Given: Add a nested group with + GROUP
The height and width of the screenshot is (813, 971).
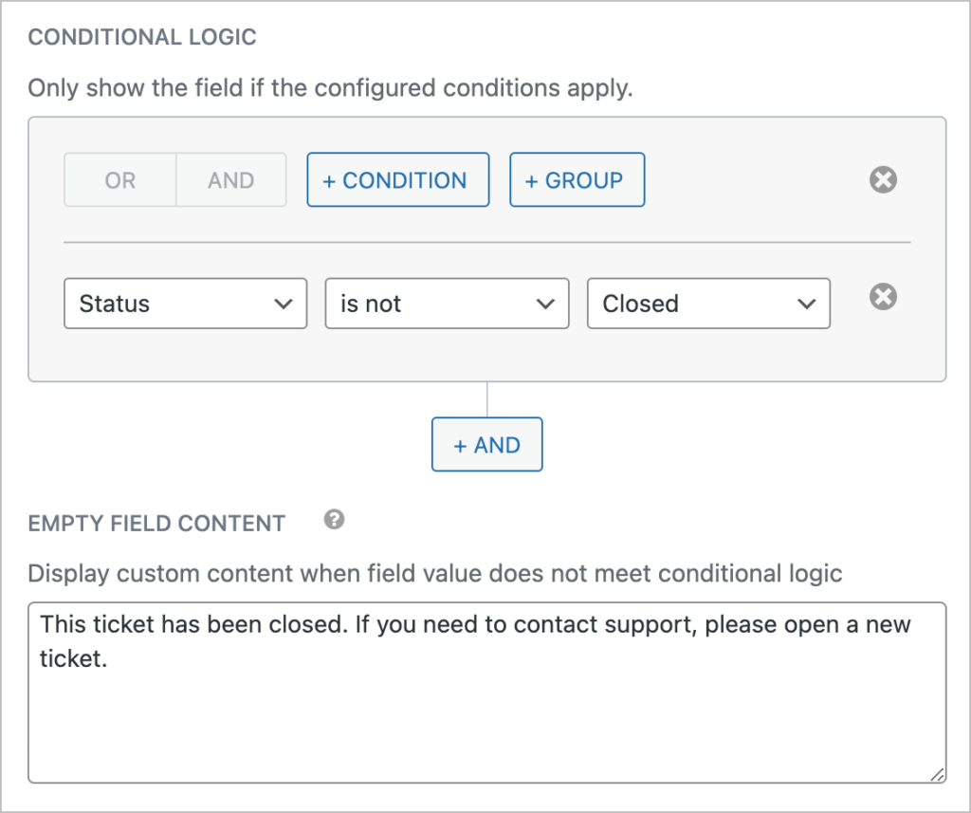Looking at the screenshot, I should point(577,180).
